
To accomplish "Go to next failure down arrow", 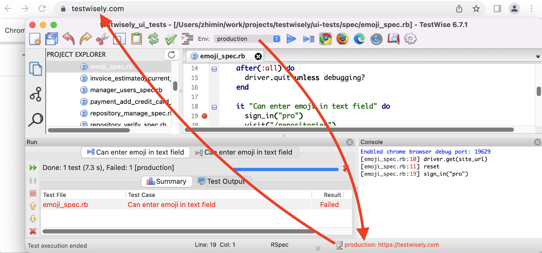I will tap(33, 219).
